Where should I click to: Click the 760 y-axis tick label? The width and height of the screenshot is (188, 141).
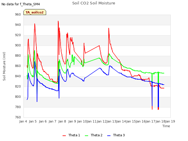click(x=18, y=117)
